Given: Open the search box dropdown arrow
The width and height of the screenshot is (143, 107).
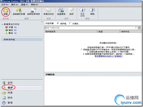Looking at the screenshot, I should click(x=139, y=27).
